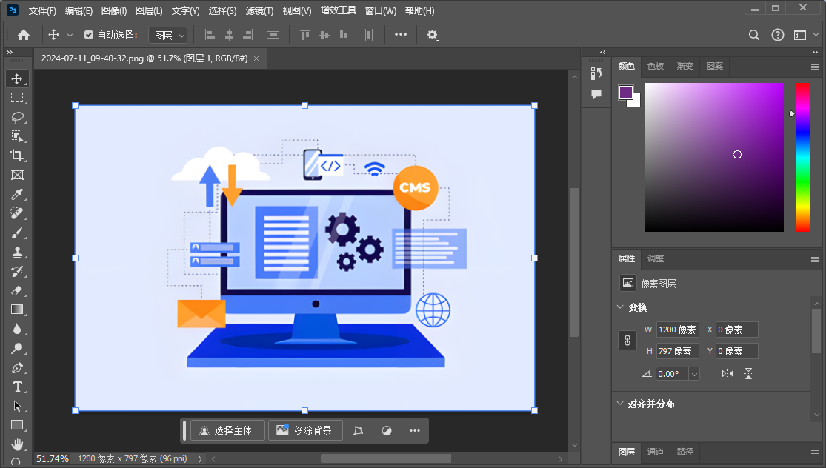This screenshot has width=826, height=468.
Task: Open the 滤镜(T) menu
Action: point(259,11)
